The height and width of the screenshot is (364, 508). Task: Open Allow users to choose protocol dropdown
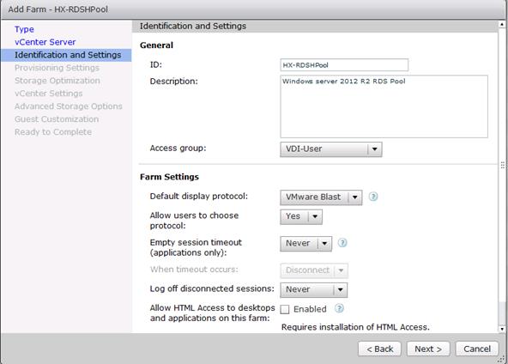pyautogui.click(x=301, y=216)
